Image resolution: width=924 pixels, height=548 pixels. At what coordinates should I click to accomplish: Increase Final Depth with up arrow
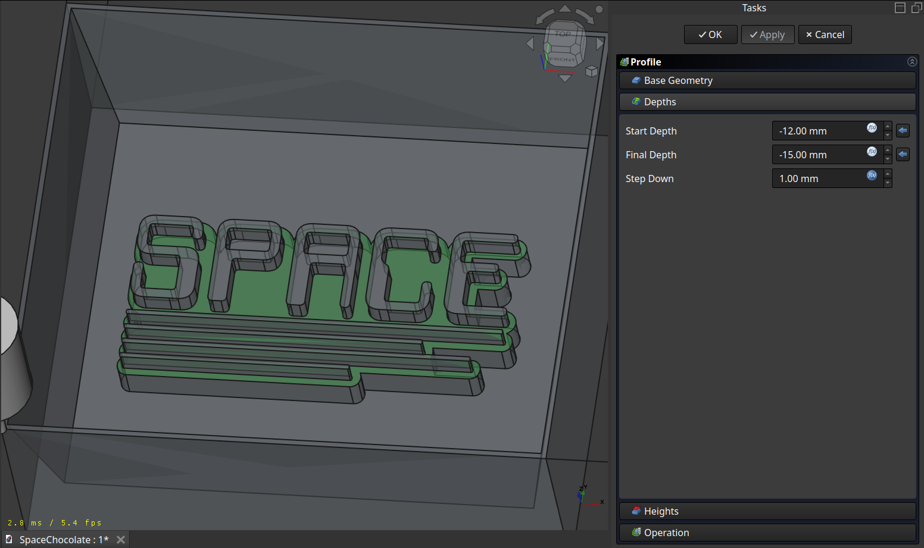888,150
